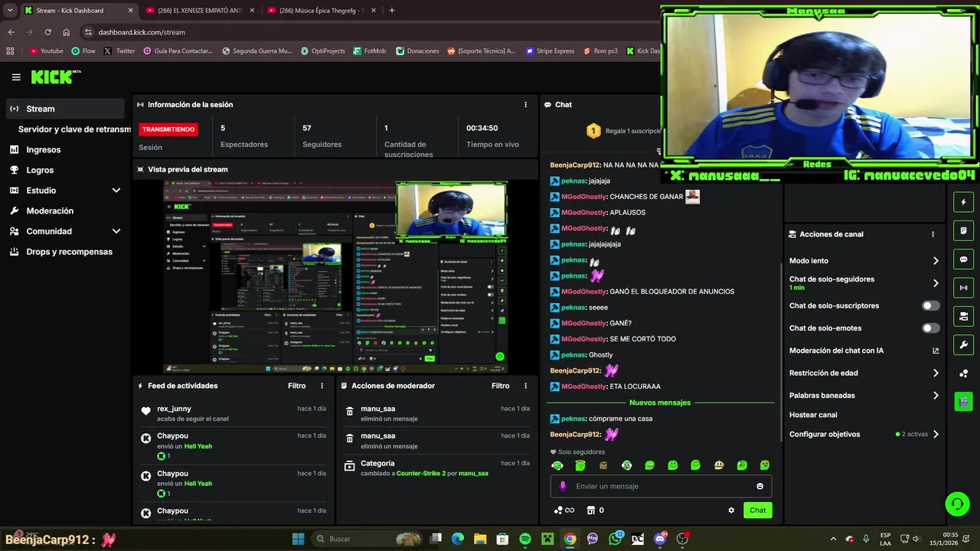Click into the Enviar un mensaje field
980x551 pixels.
coord(660,486)
